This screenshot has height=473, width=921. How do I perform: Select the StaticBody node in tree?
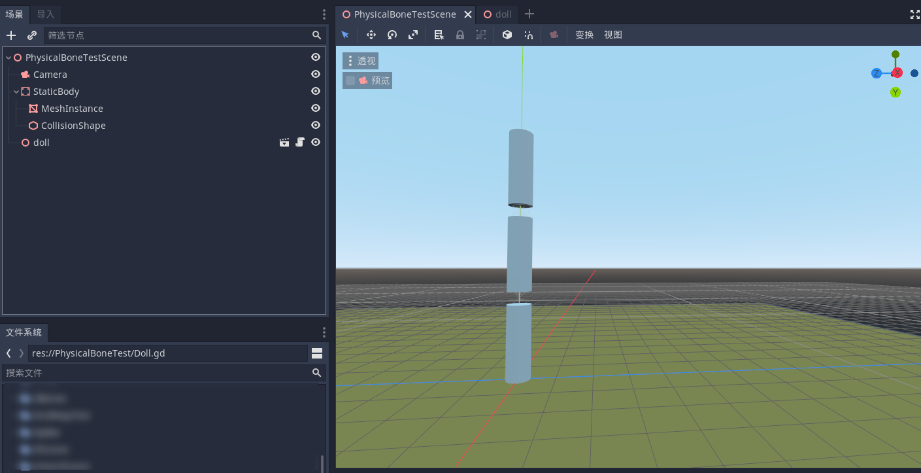(56, 92)
